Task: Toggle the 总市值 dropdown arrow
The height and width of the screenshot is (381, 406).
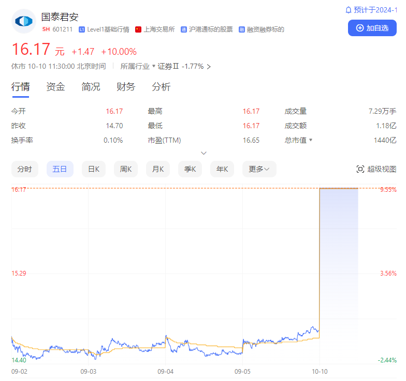Action: (311, 140)
